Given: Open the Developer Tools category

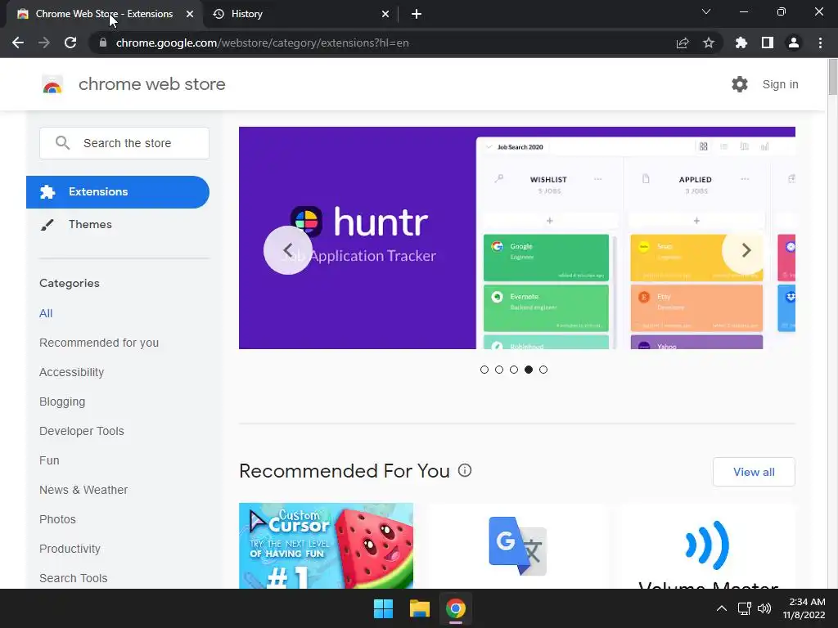Looking at the screenshot, I should (x=82, y=431).
